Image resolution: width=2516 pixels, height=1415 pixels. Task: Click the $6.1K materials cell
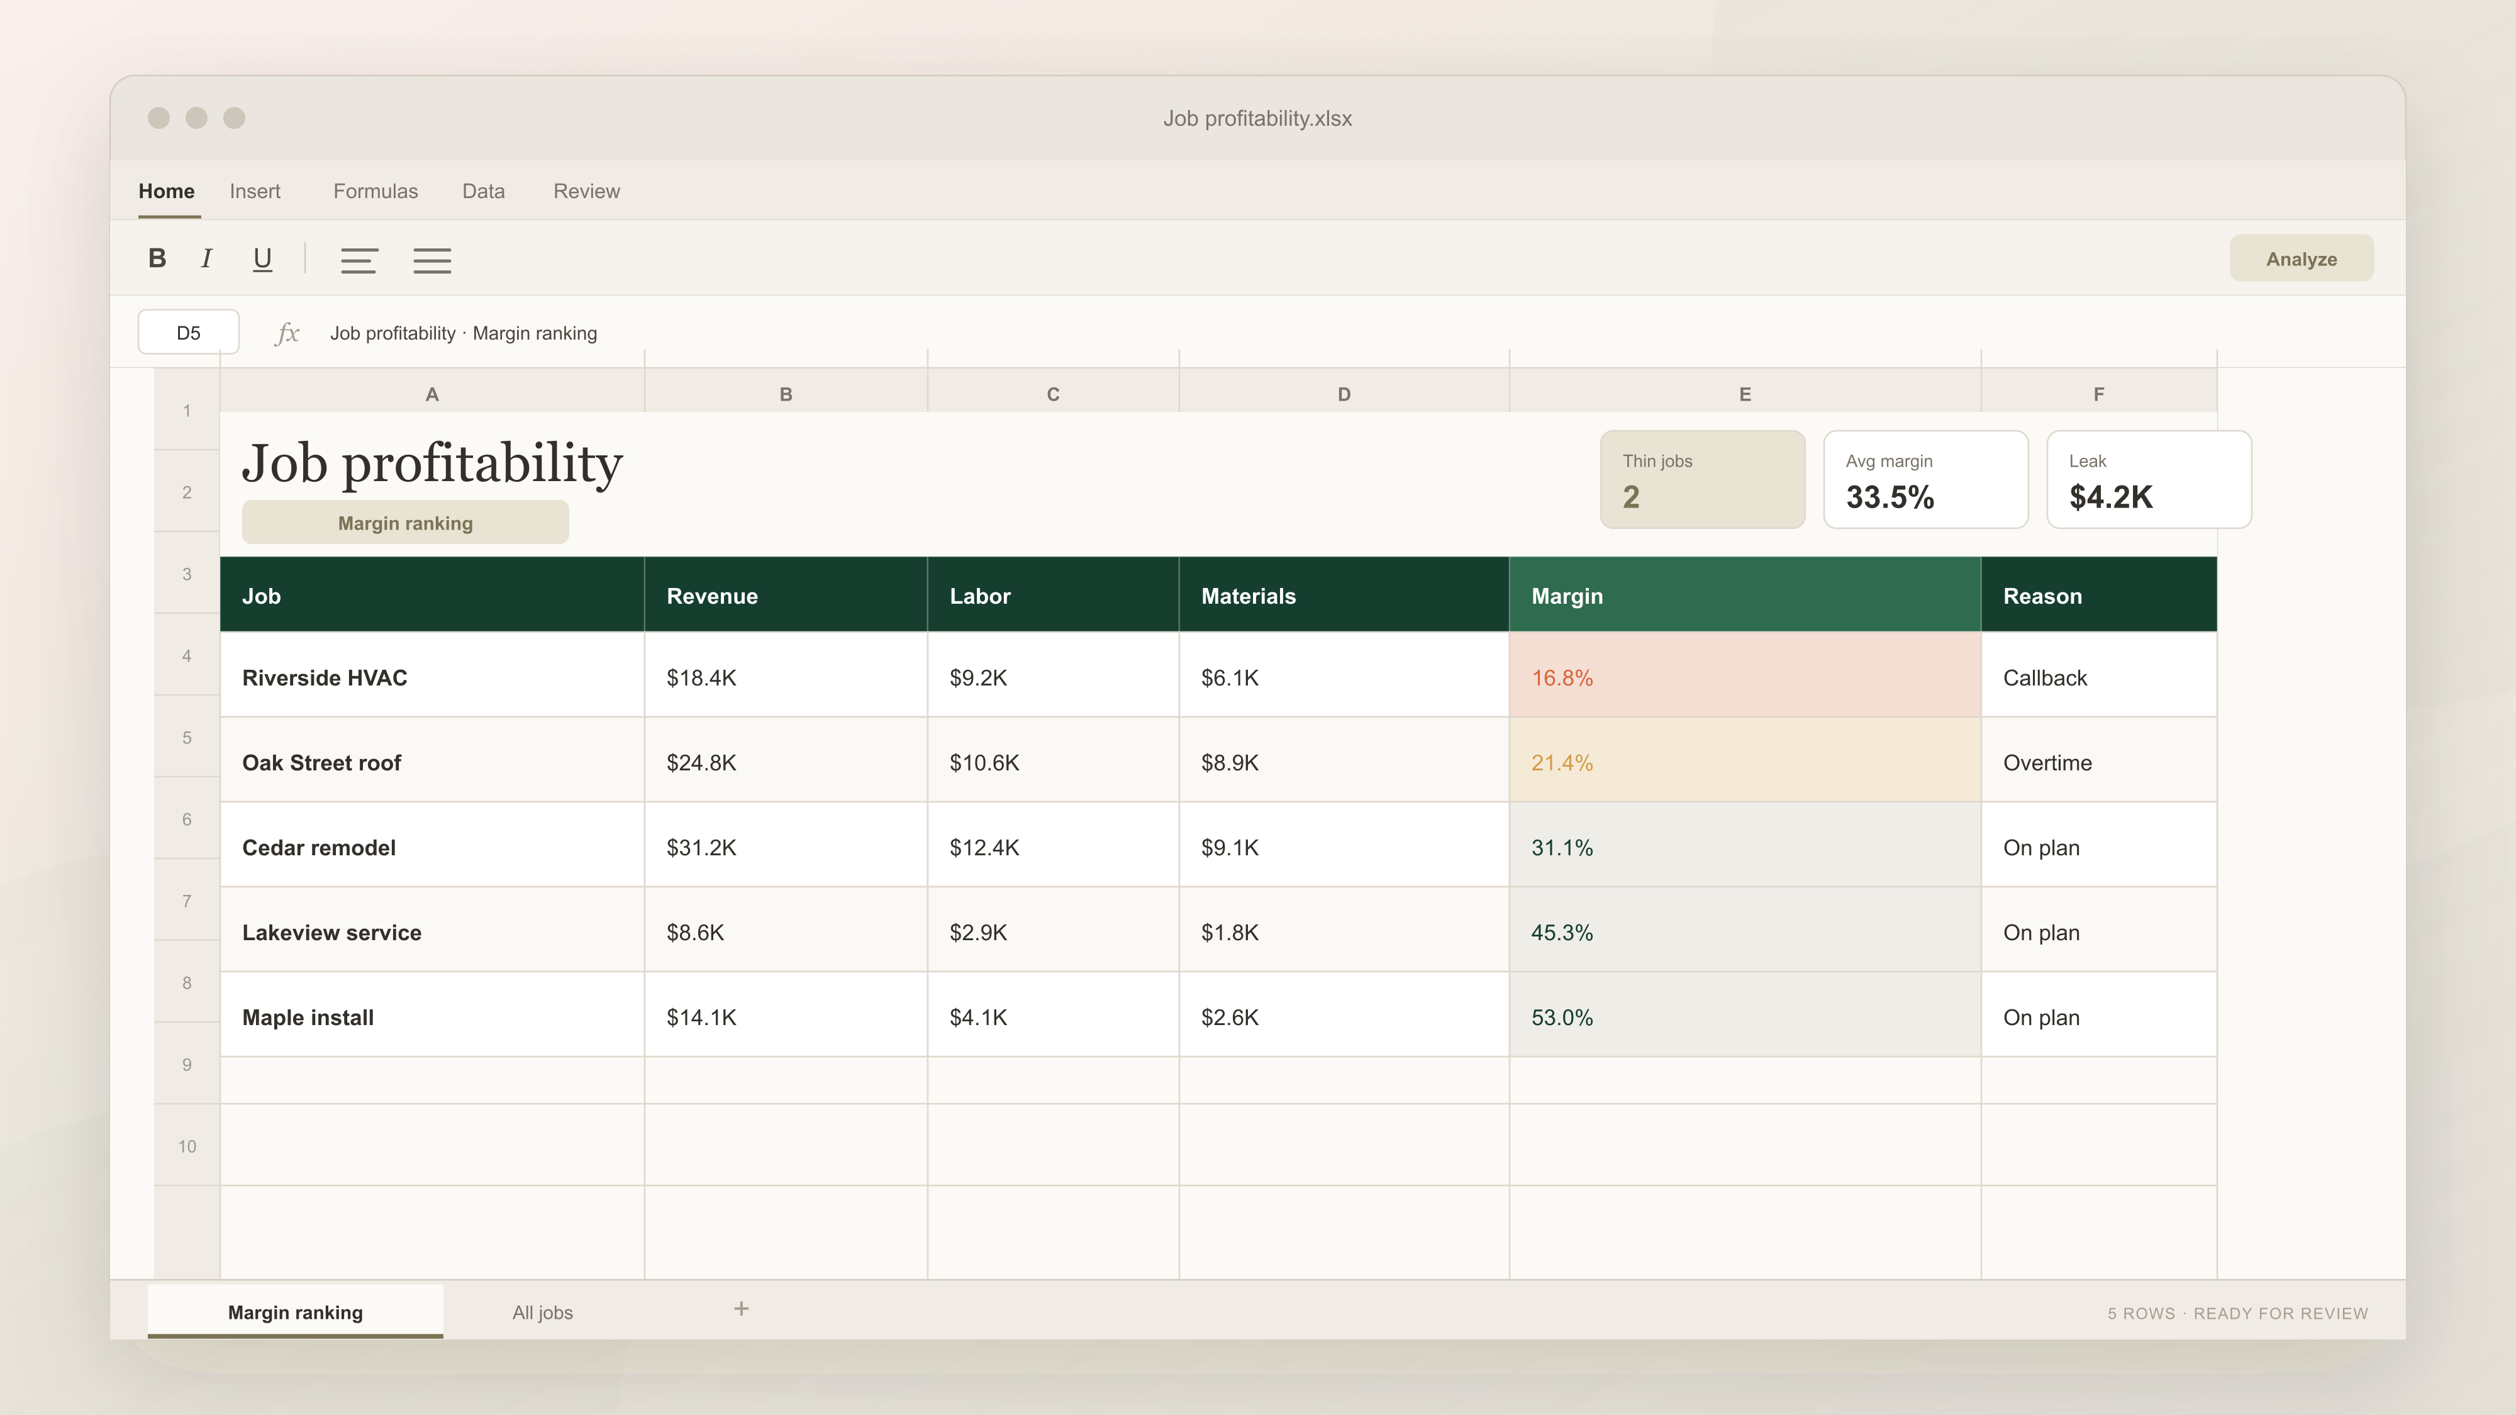pos(1344,675)
